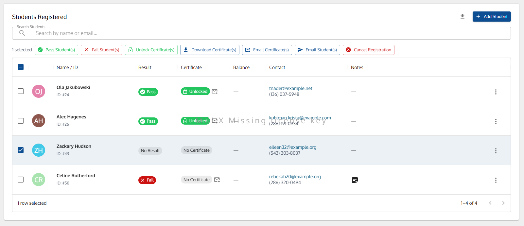Open more options menu for Ola Jakubowski

point(496,92)
